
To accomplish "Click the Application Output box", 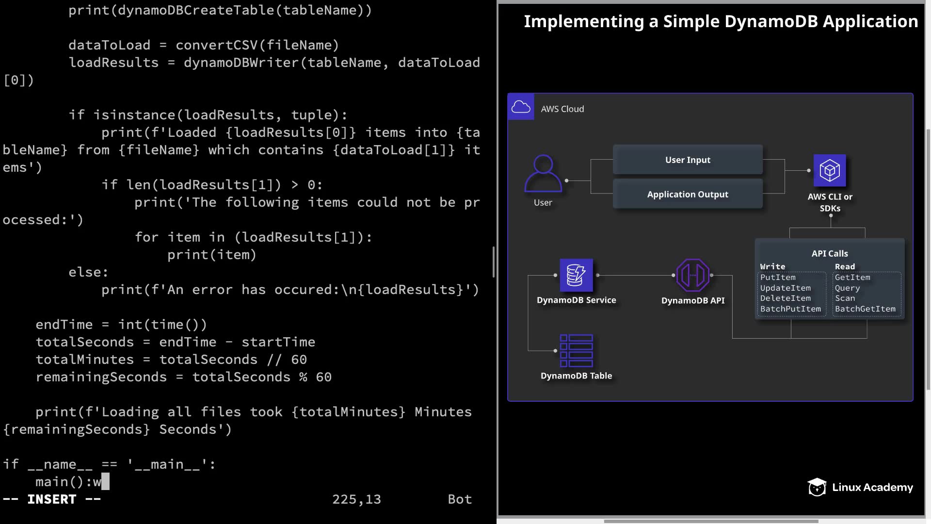I will point(687,194).
